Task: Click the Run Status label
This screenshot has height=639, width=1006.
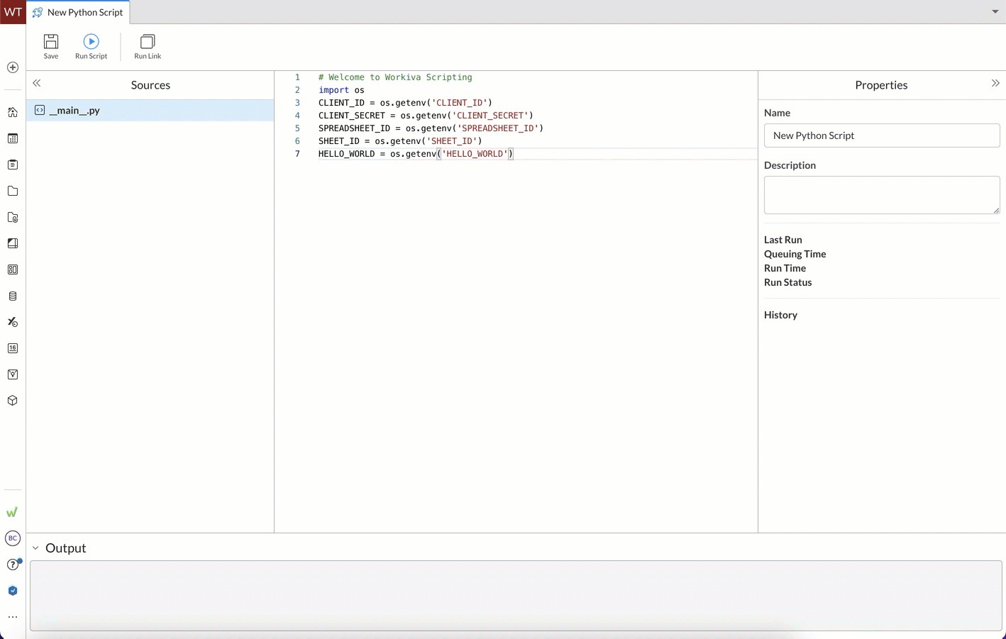Action: pos(787,282)
